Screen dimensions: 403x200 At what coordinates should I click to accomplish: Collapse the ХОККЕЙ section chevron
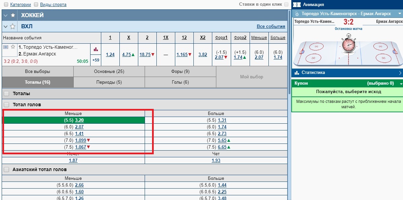tap(6, 15)
